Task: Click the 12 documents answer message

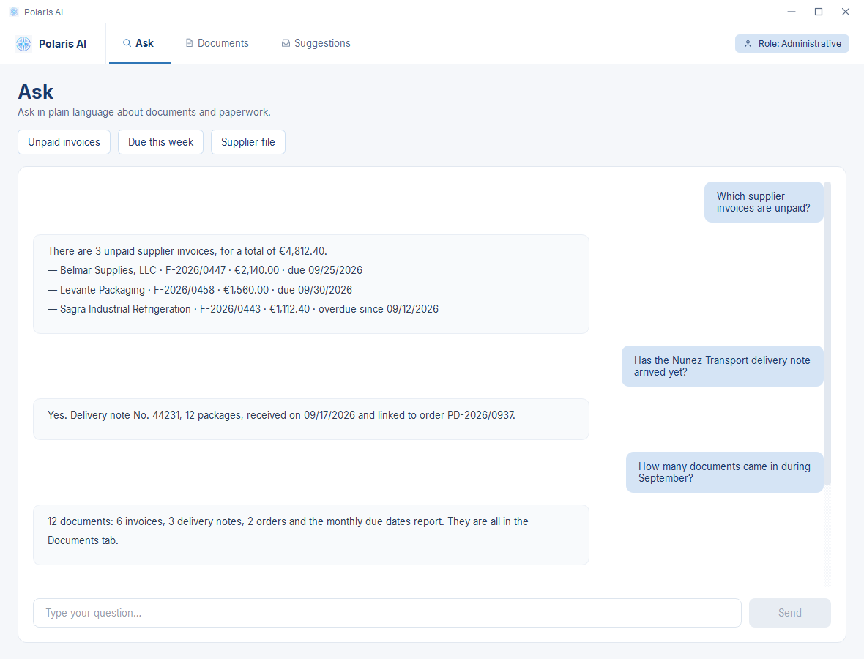Action: 310,535
